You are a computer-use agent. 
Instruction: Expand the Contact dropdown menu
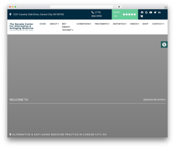point(158,24)
